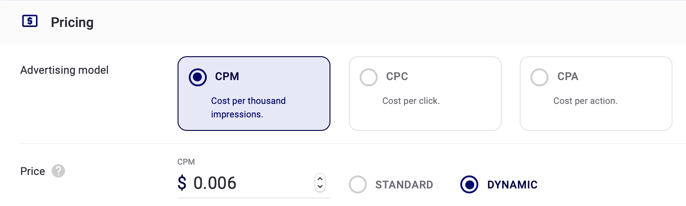Click the CPM price input field
Screen dimensions: 686x206
pyautogui.click(x=254, y=183)
